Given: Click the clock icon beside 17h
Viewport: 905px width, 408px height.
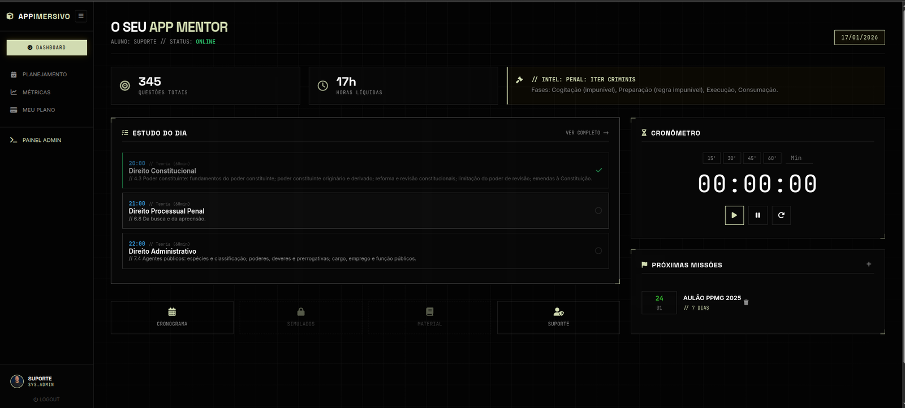Looking at the screenshot, I should click(x=322, y=85).
